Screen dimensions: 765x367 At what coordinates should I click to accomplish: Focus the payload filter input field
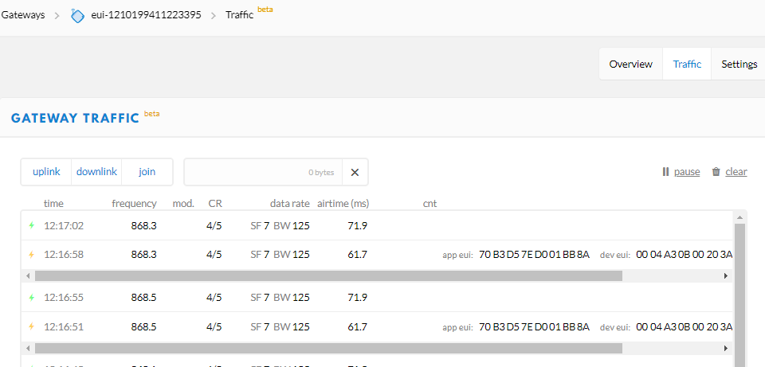click(x=263, y=172)
